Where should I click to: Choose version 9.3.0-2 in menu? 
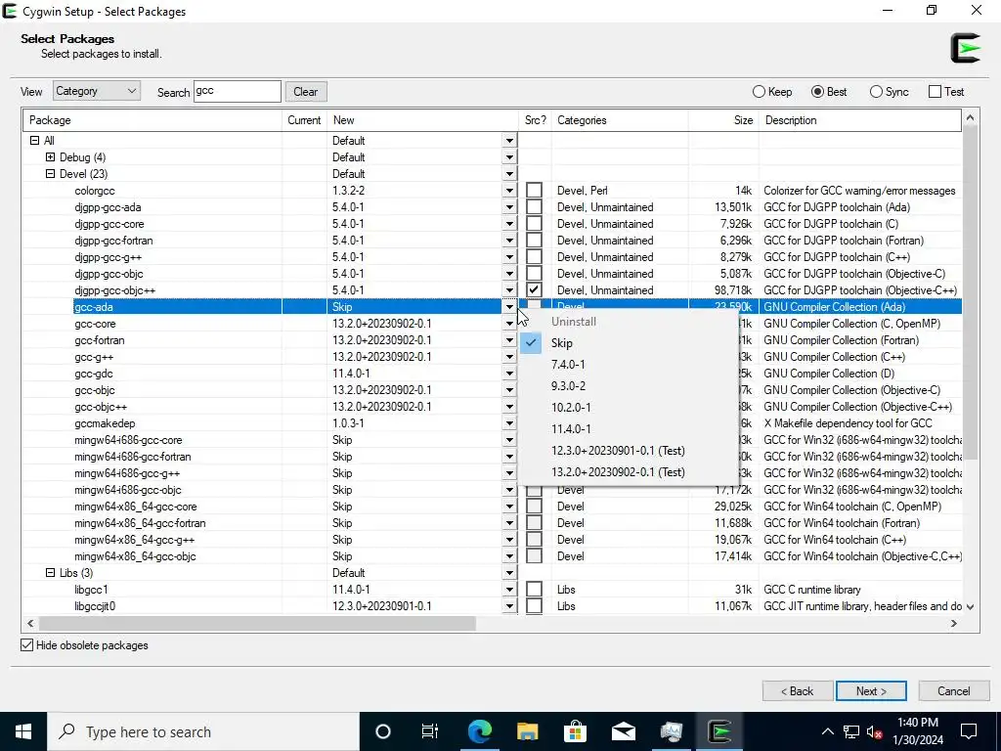point(629,386)
